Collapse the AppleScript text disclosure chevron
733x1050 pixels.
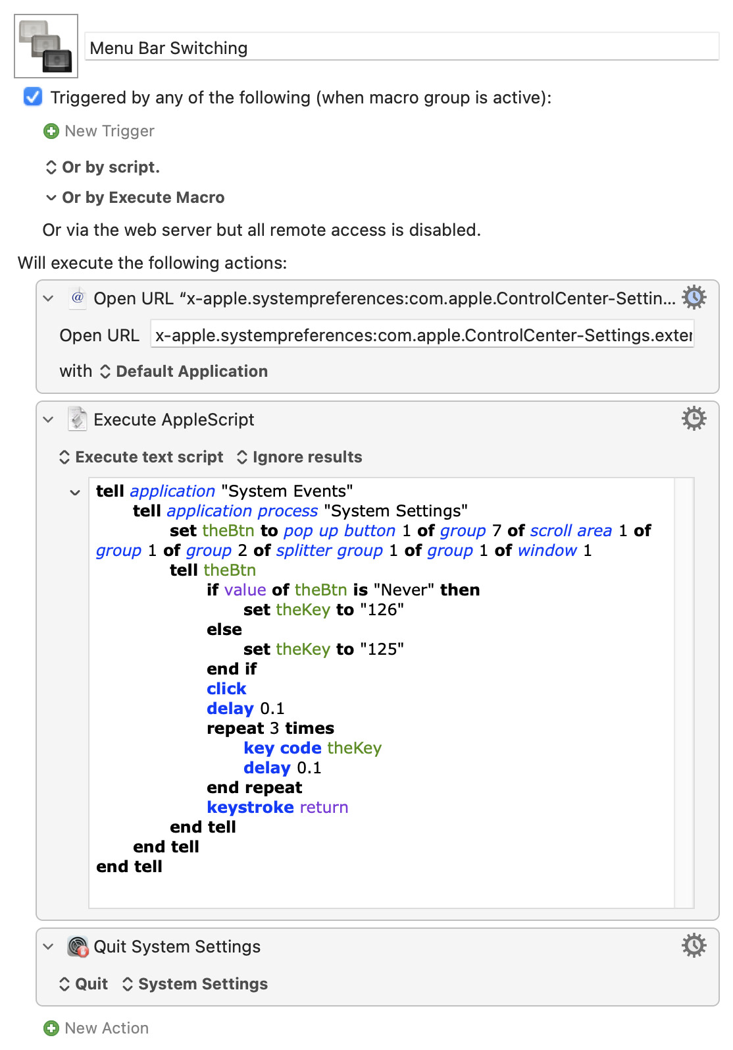75,492
